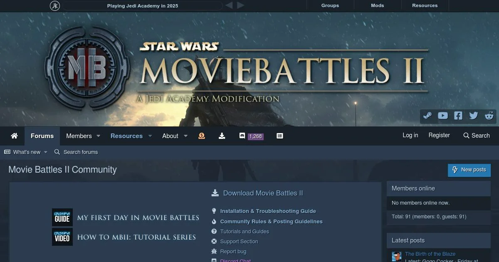Click the MB II circular logo
499x262 pixels.
coord(87,68)
